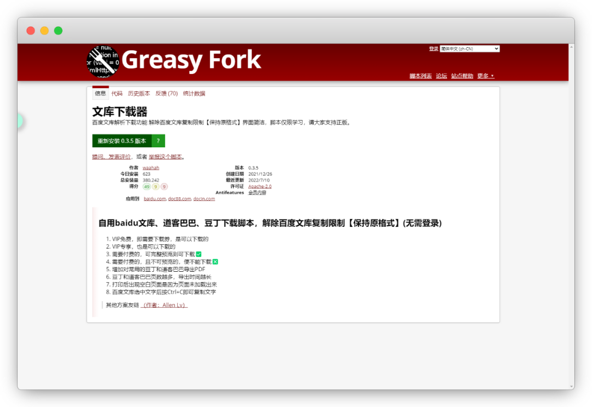Viewport: 592px width, 407px height.
Task: Open the 脚本列表 navigation link
Action: coord(420,76)
